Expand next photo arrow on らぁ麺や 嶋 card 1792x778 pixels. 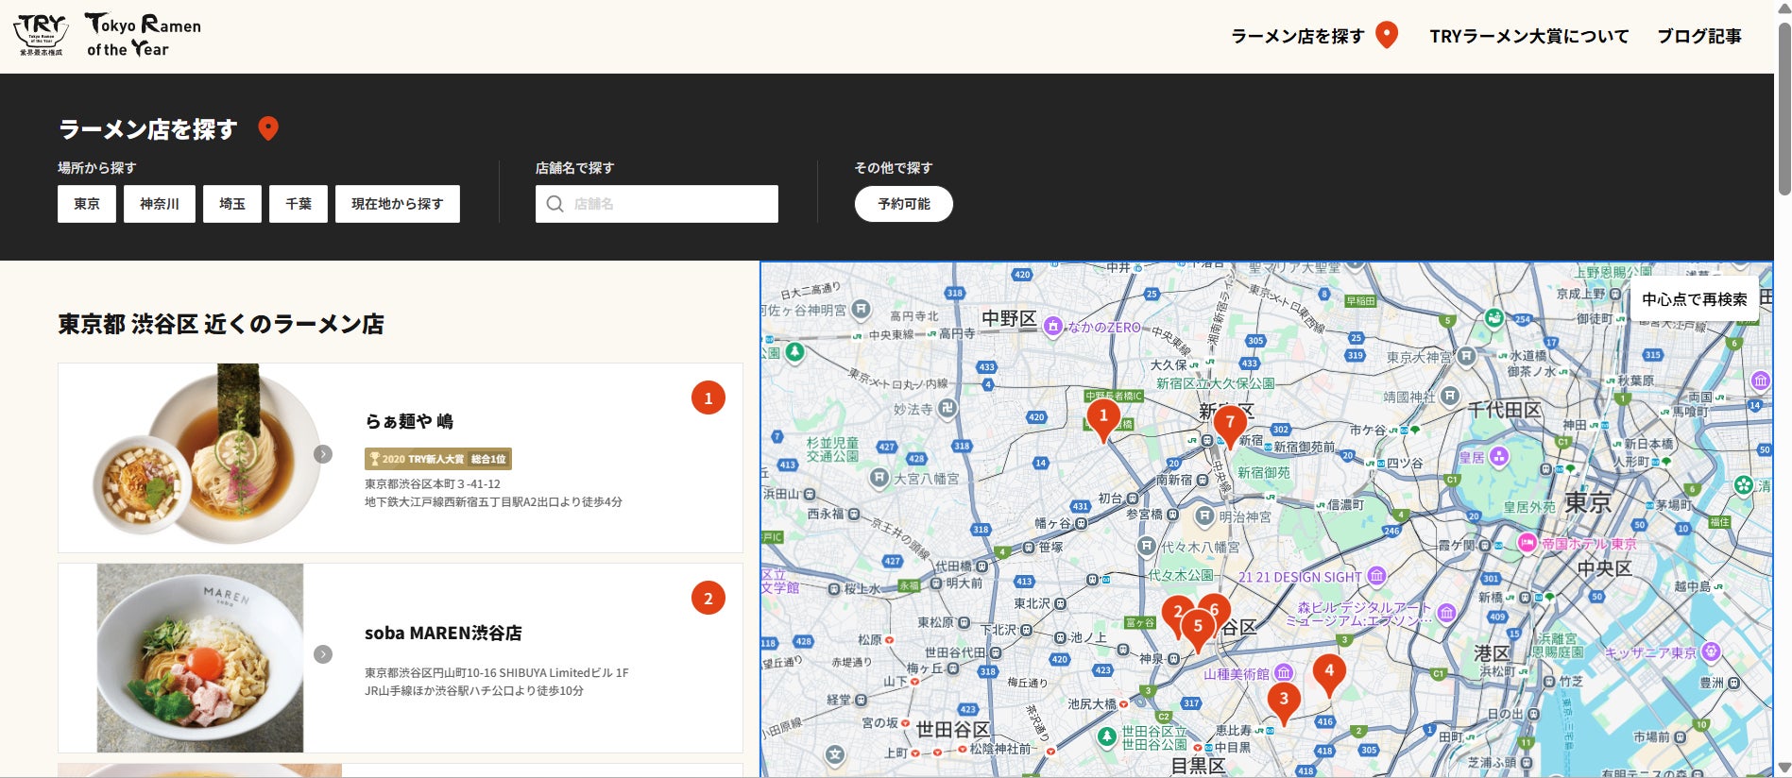point(323,454)
